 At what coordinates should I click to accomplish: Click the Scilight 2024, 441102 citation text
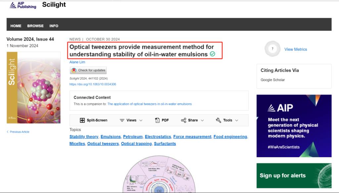point(88,78)
